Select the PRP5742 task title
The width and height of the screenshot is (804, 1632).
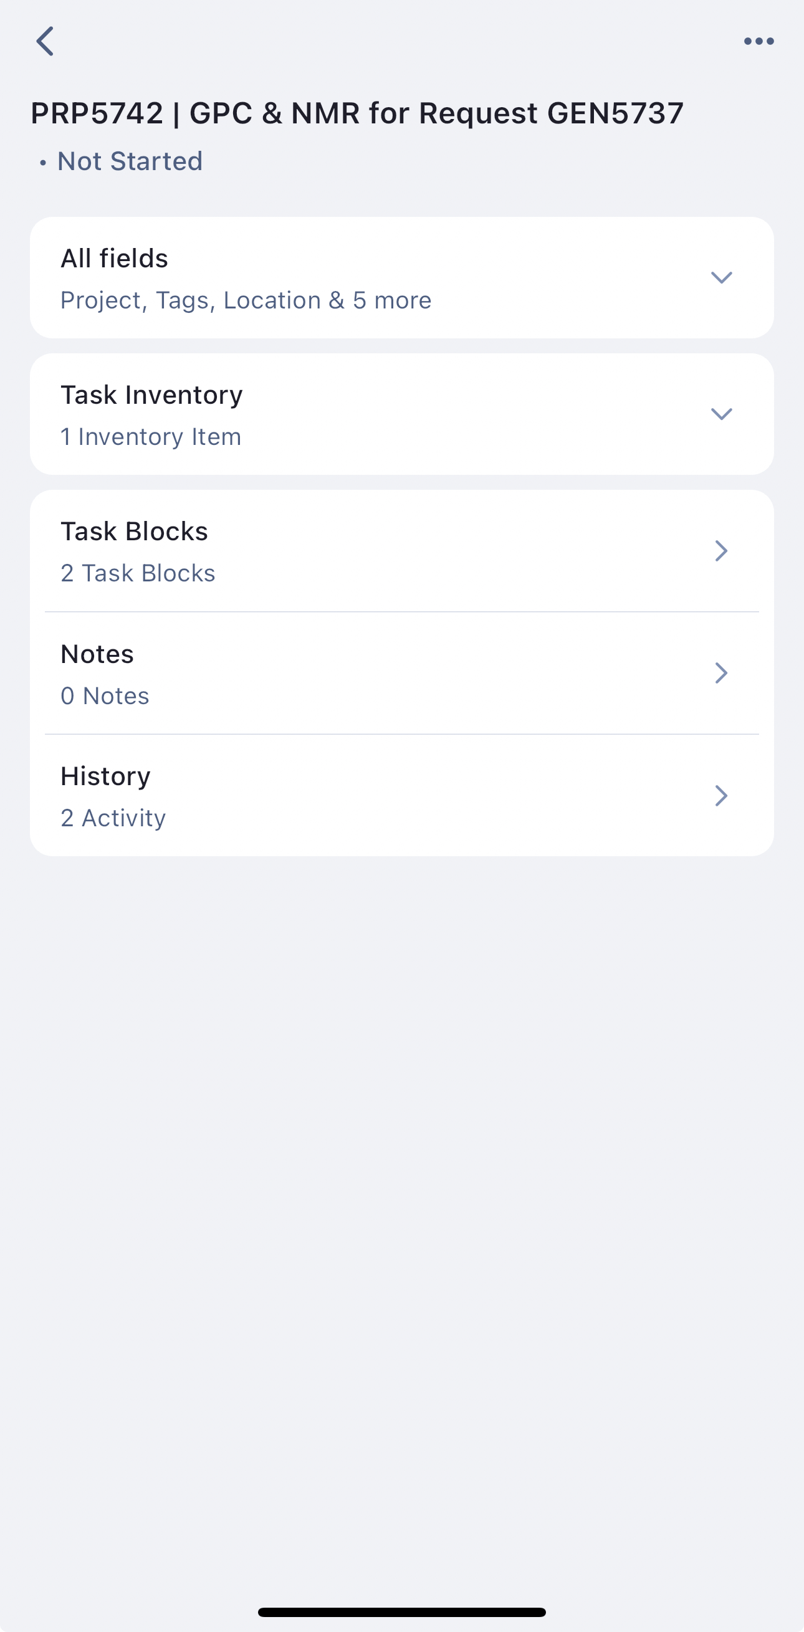pos(357,113)
